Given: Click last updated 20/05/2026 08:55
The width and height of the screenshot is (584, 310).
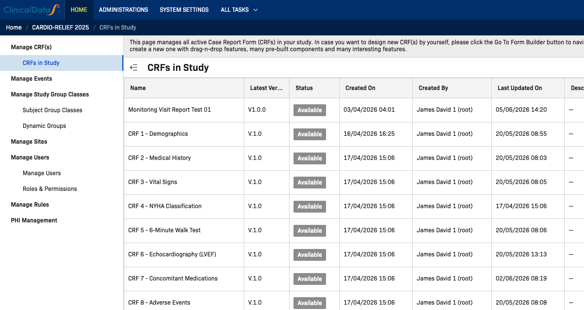Looking at the screenshot, I should coord(521,134).
